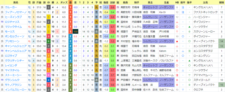Open the マイスタイル horse link
Screen dimensions: 225x92
[x=12, y=70]
